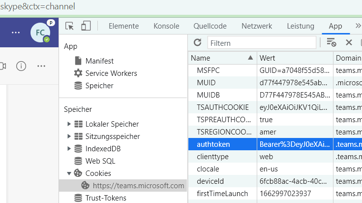Collapse the Cookies tree node
Image resolution: width=362 pixels, height=203 pixels.
coord(69,173)
